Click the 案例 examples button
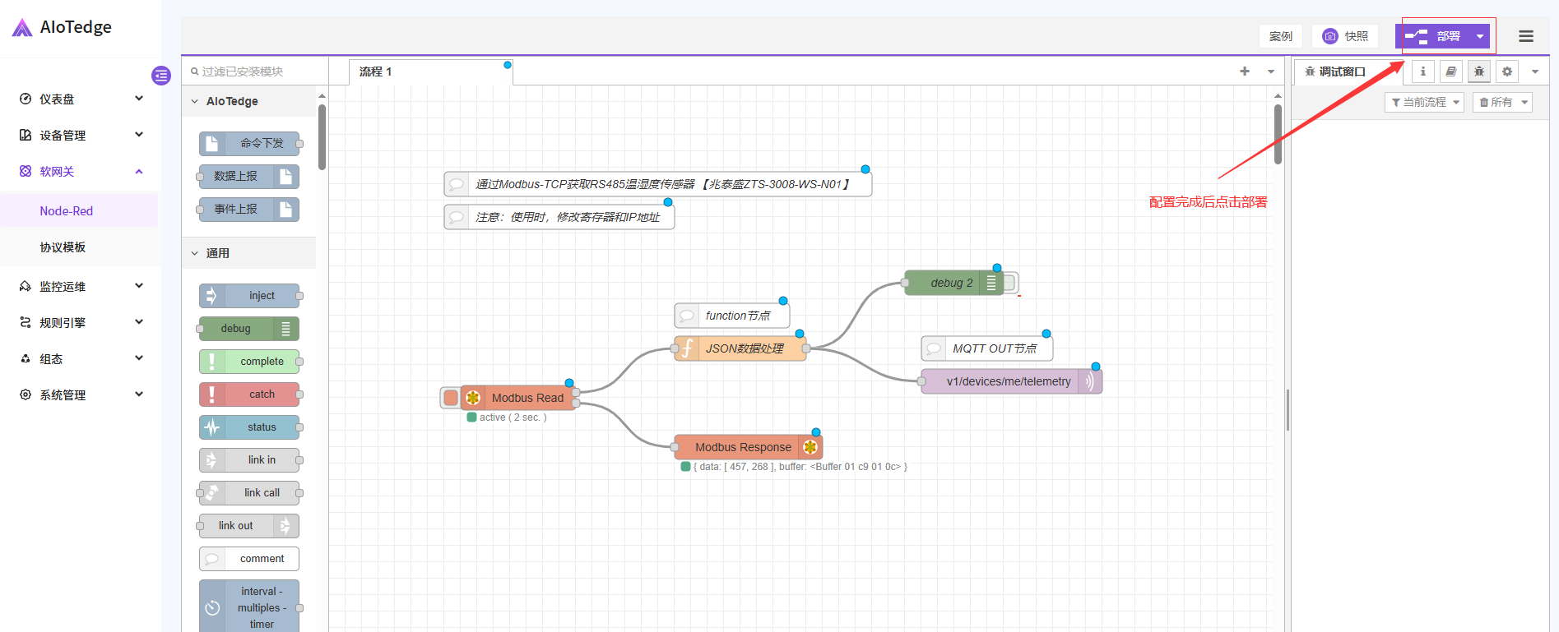 point(1280,36)
